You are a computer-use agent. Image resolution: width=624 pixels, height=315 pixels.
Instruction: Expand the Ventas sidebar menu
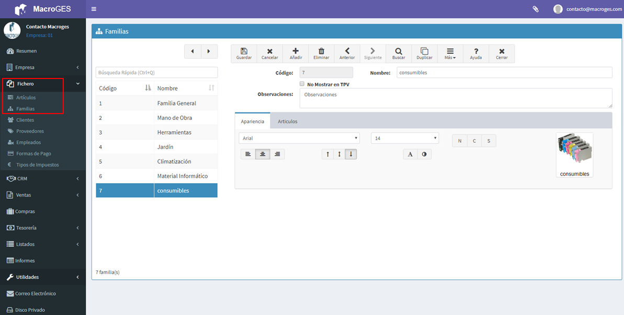(x=42, y=195)
